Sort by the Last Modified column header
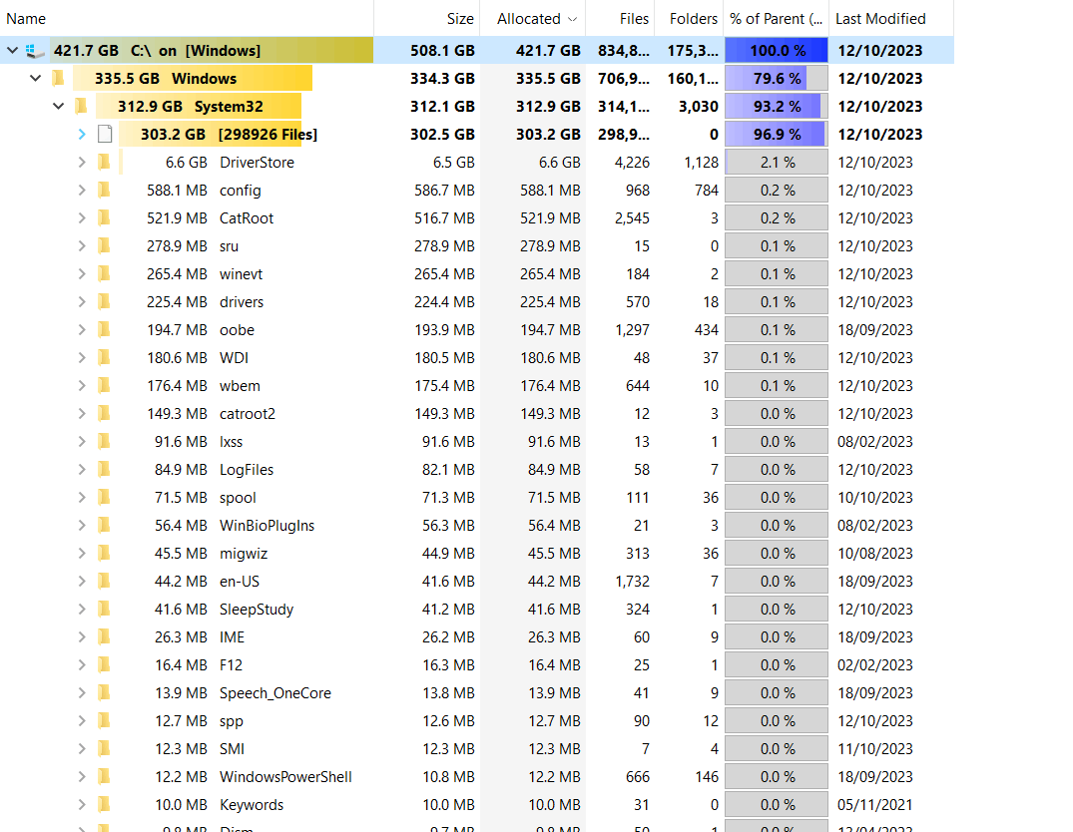Viewport: 1073px width, 832px height. pyautogui.click(x=891, y=19)
